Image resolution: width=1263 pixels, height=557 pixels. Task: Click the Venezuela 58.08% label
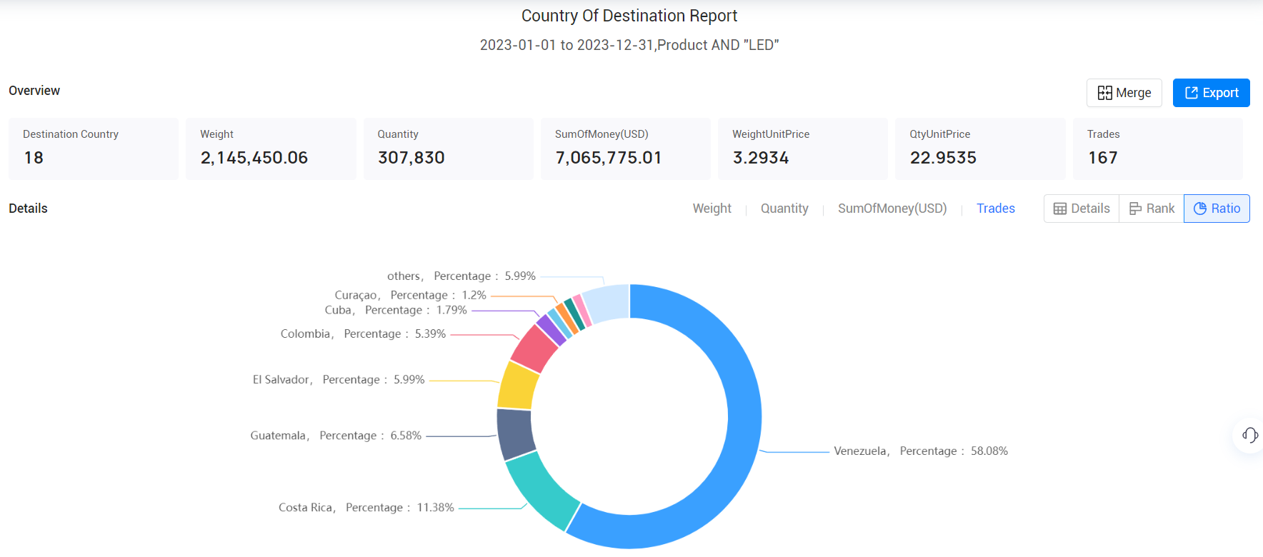pos(921,451)
